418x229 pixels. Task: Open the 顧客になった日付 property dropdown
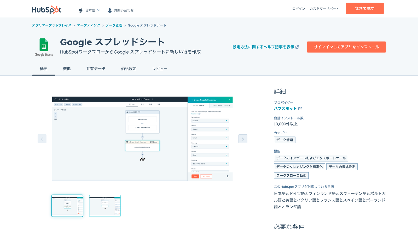tap(210, 164)
